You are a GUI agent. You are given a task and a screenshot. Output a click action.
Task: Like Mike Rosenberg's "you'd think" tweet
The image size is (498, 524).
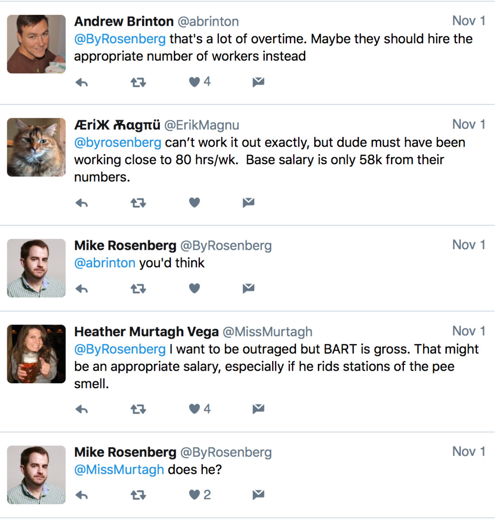click(195, 288)
